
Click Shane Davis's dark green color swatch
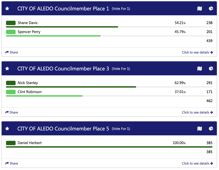11,23
